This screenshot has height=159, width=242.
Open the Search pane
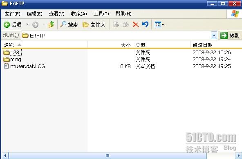coord(69,24)
